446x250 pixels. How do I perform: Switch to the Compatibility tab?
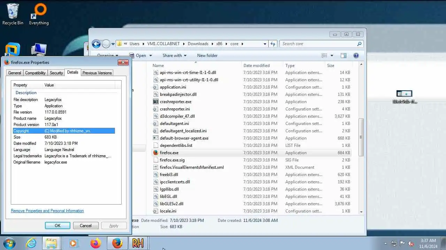coord(35,73)
